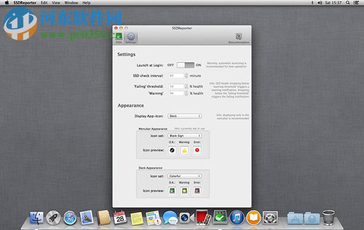Click the menubar red Error icon preview

(x=197, y=150)
